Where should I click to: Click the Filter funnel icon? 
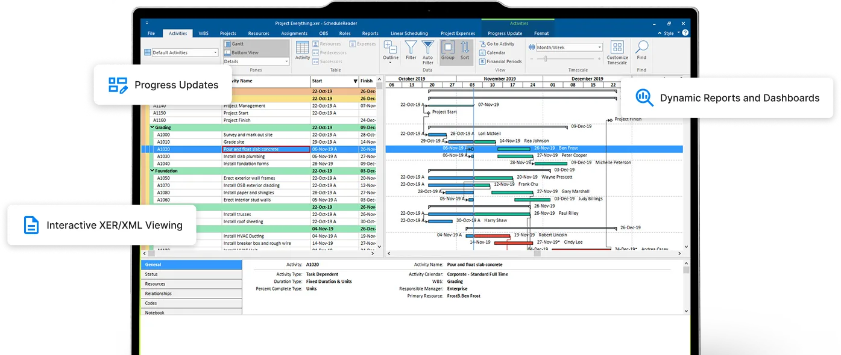411,51
